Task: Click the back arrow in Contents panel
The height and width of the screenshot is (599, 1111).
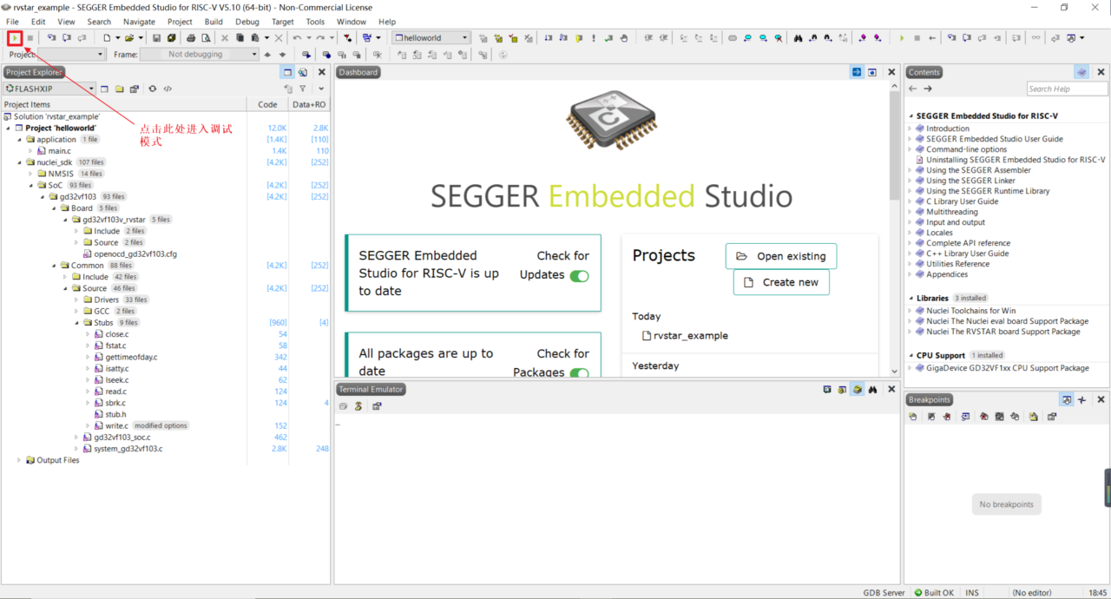Action: coord(913,89)
